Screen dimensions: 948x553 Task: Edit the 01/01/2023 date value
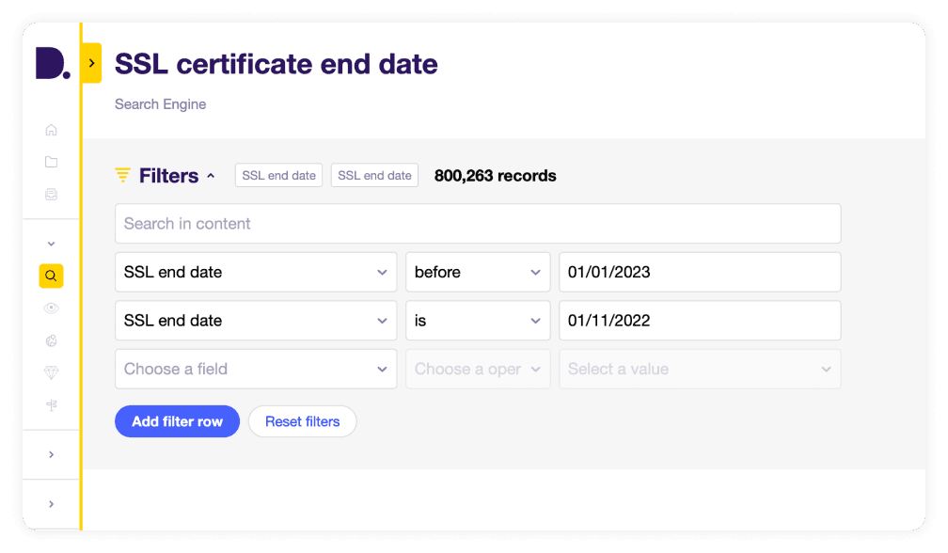(x=700, y=272)
